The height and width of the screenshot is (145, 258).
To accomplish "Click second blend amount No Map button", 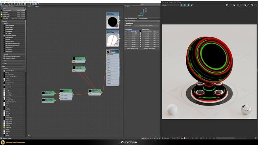I will point(147,33).
